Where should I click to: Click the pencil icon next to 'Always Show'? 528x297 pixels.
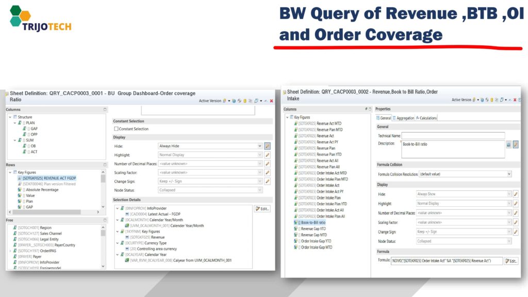pos(515,194)
